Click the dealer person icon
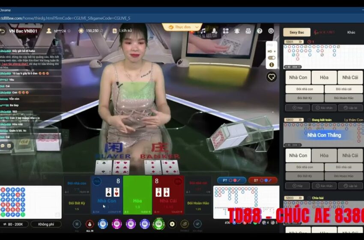The height and width of the screenshot is (240, 364). (214, 31)
